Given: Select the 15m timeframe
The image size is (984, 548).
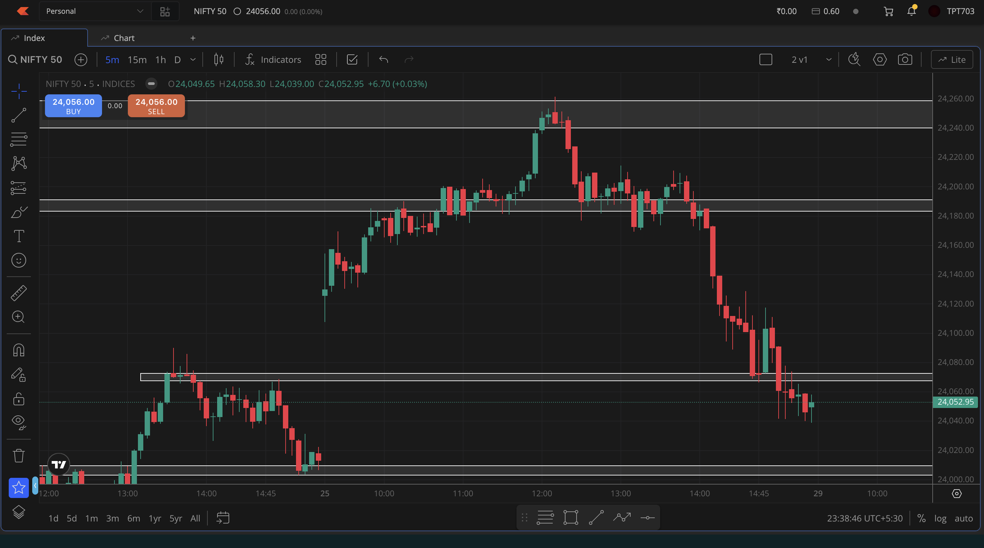Looking at the screenshot, I should point(137,60).
